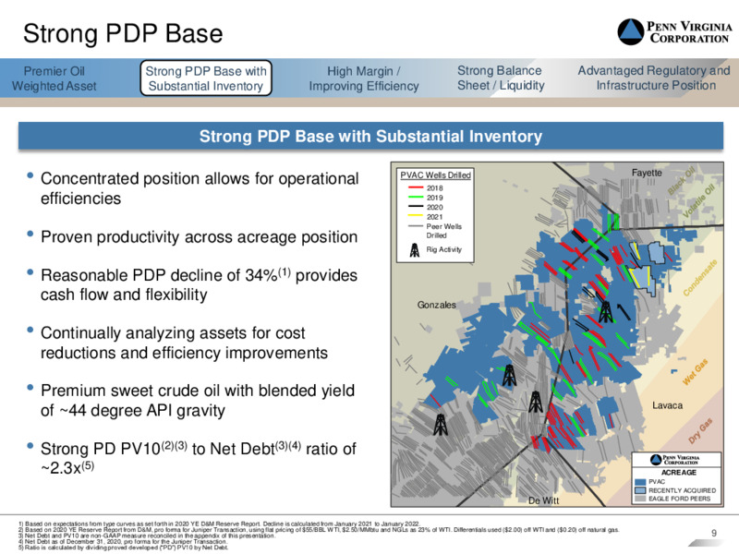This screenshot has height=554, width=739.
Task: Select the Premier Oil Weighted Asset tab
Action: point(55,78)
